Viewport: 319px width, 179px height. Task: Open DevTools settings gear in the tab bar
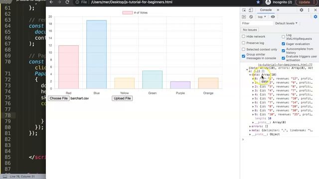tap(301, 10)
